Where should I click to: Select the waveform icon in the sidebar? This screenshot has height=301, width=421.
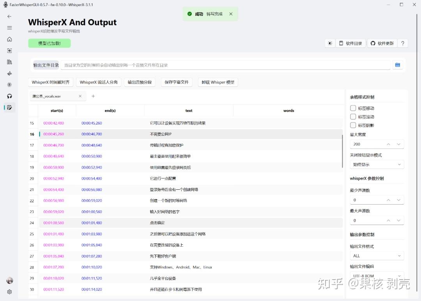pos(9,73)
